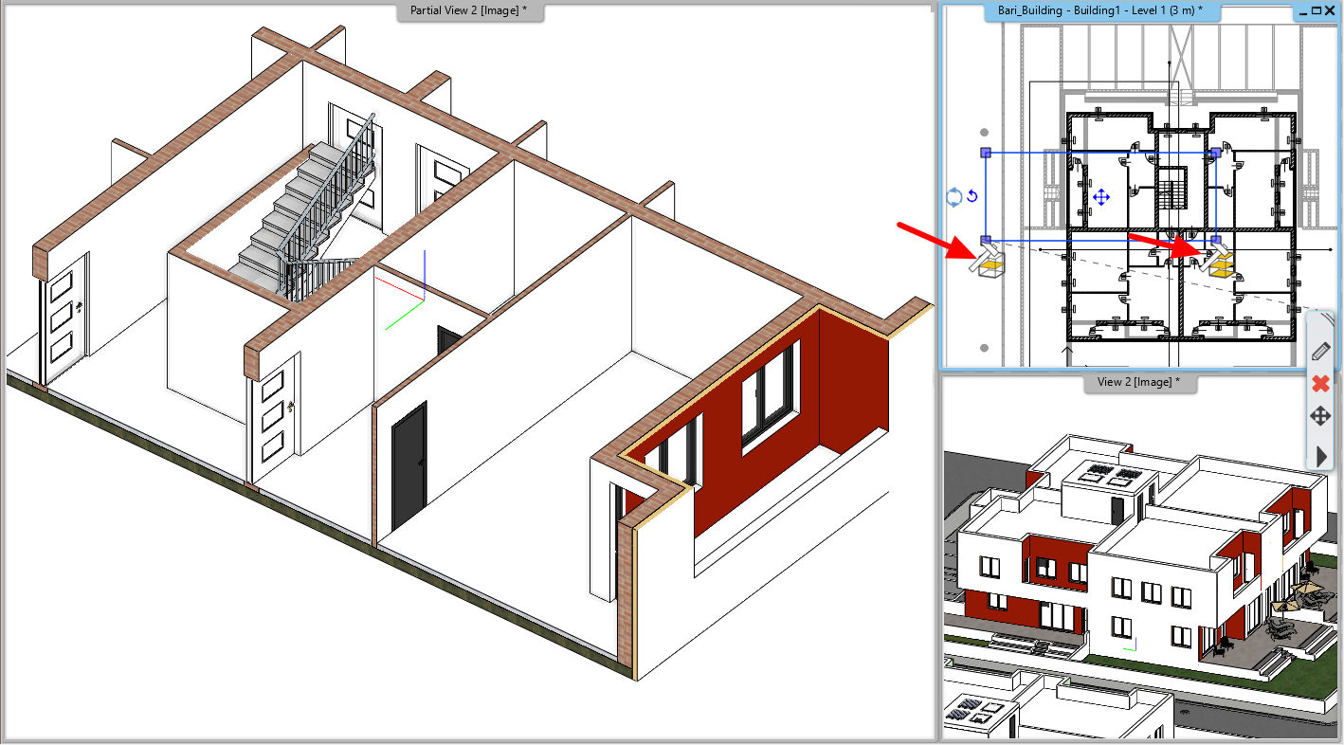Select the left yellow camera marker

[x=990, y=265]
